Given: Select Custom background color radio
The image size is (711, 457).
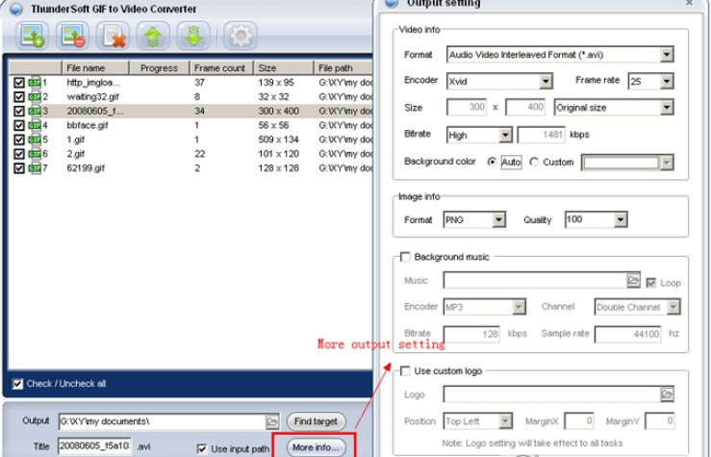Looking at the screenshot, I should coord(534,162).
